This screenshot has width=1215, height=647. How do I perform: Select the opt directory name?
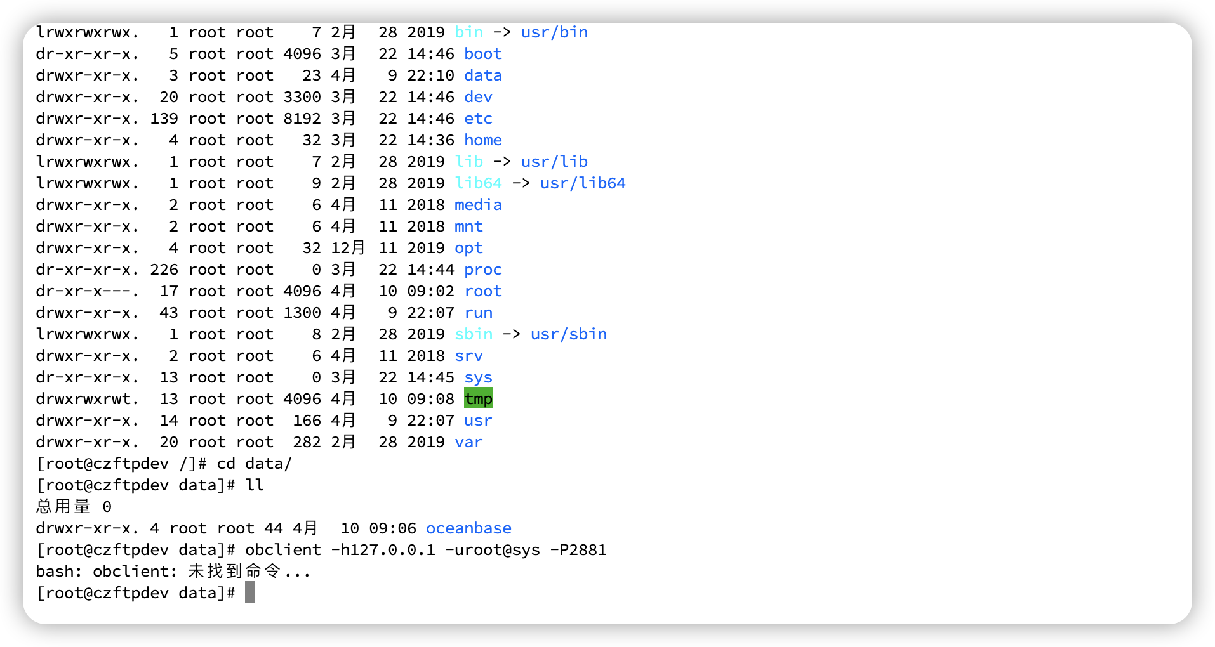(x=468, y=248)
